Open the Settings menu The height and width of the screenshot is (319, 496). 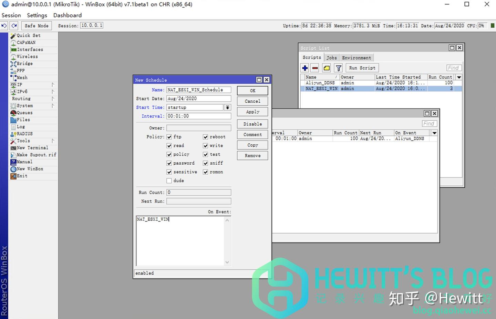pyautogui.click(x=37, y=15)
